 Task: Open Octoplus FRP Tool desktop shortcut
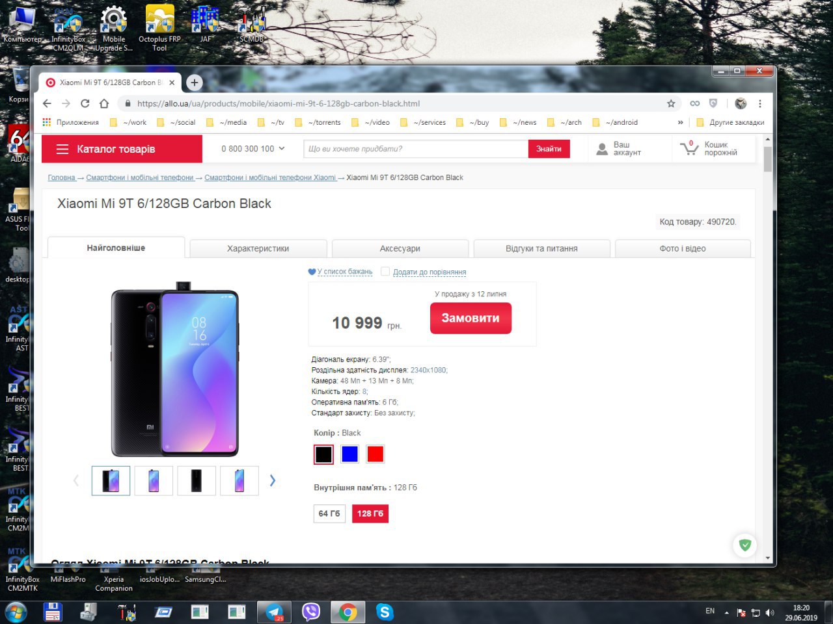pos(159,27)
